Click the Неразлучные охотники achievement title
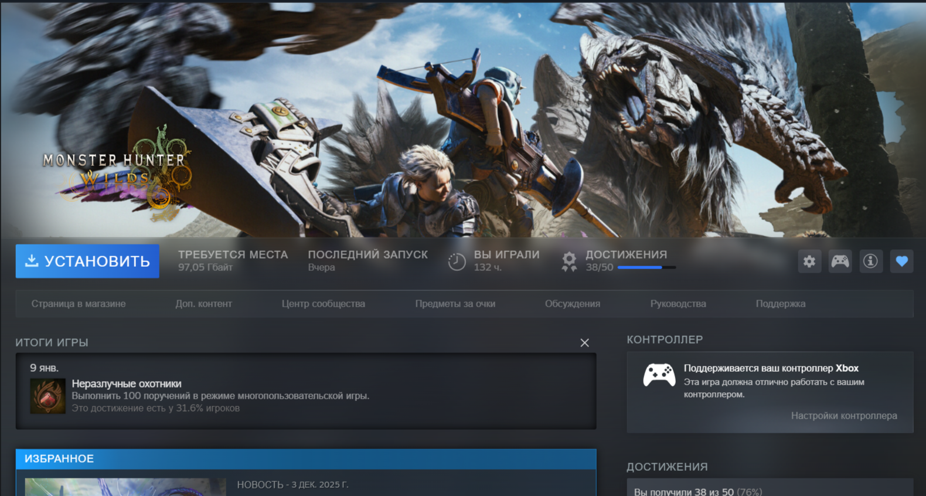926x496 pixels. 127,383
